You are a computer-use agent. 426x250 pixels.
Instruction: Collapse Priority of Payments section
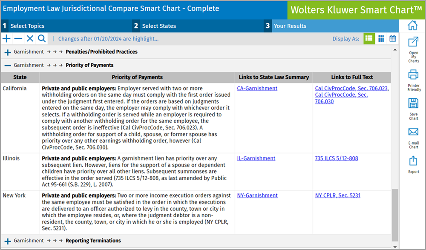8,66
